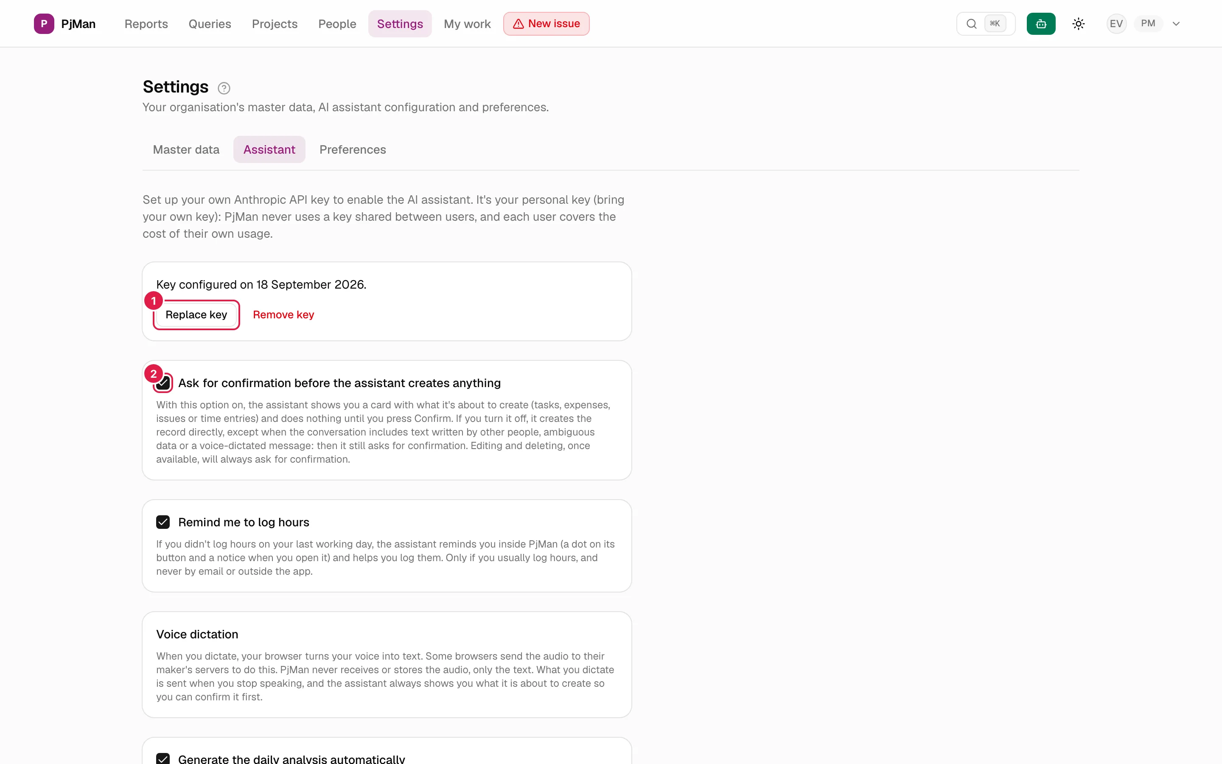Toggle Generate the daily analysis automatically checkbox
1222x764 pixels.
163,758
